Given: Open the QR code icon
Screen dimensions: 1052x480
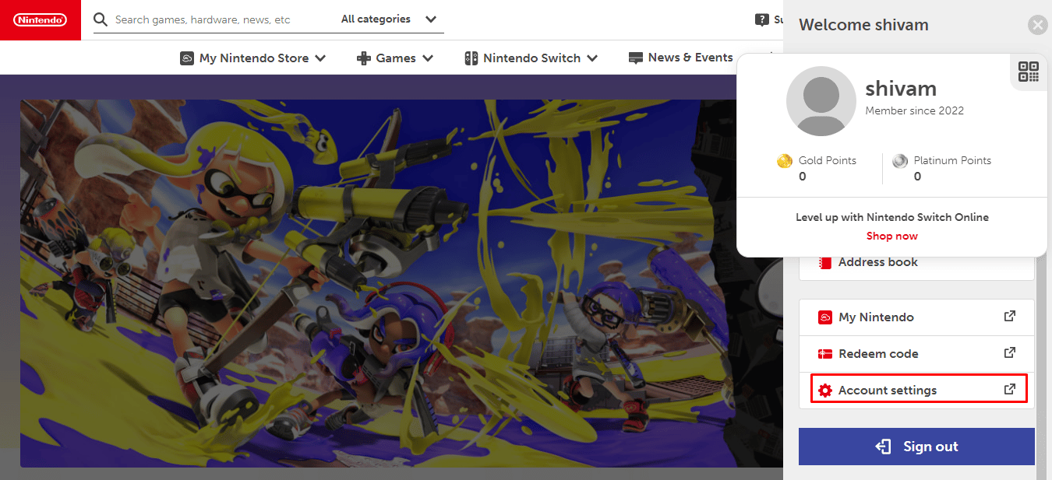Looking at the screenshot, I should click(1029, 72).
